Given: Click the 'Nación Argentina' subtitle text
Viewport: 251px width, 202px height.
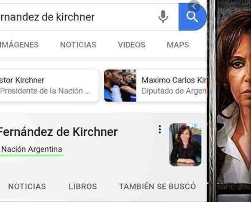Looking at the screenshot, I should coord(31,149).
